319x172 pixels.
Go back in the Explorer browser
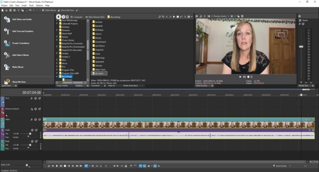click(x=59, y=17)
